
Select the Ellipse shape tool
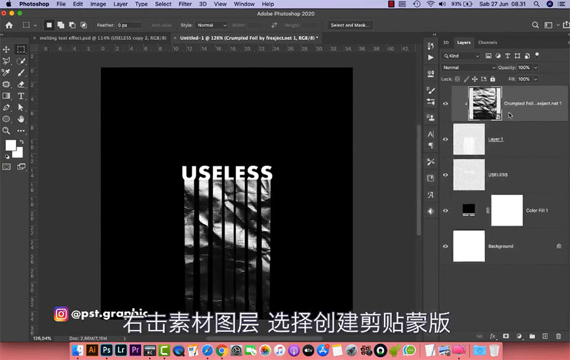[x=6, y=119]
